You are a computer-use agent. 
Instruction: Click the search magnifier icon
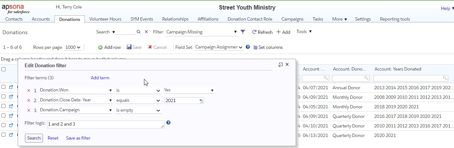tap(138, 32)
